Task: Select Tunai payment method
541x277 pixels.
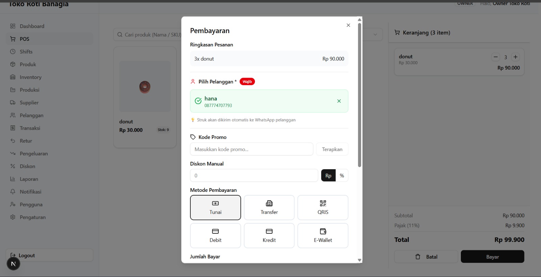Action: pos(215,207)
